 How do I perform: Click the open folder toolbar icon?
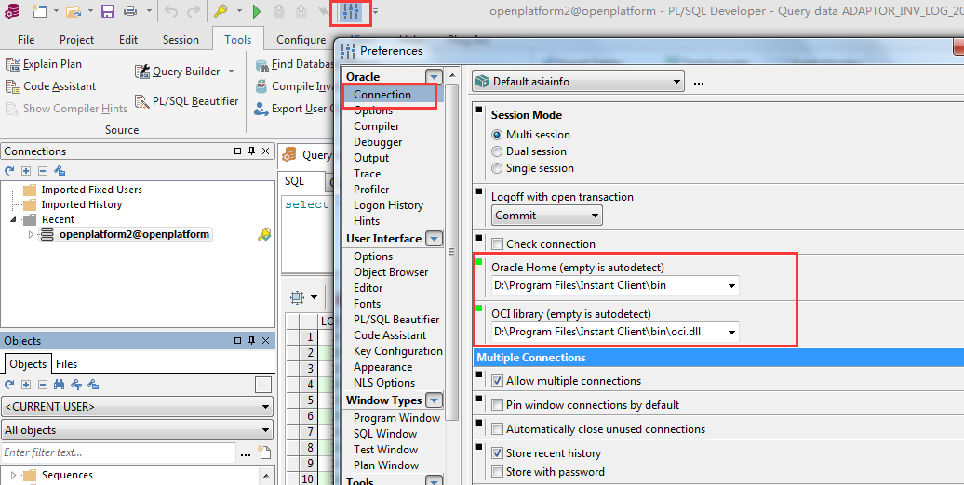(x=74, y=11)
